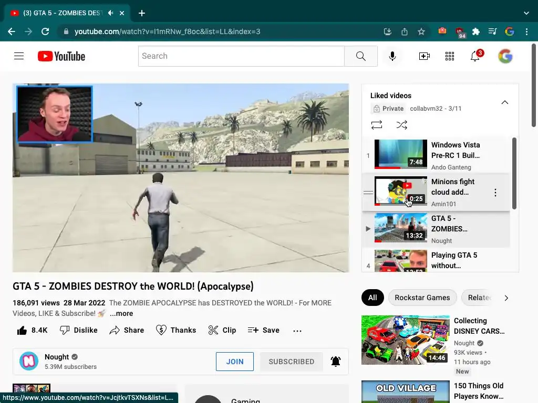
Task: Click the Private playlist badge
Action: pos(388,109)
